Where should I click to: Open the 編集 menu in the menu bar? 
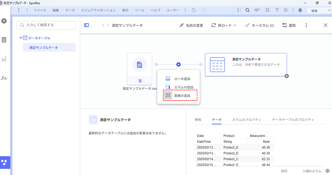[56, 10]
